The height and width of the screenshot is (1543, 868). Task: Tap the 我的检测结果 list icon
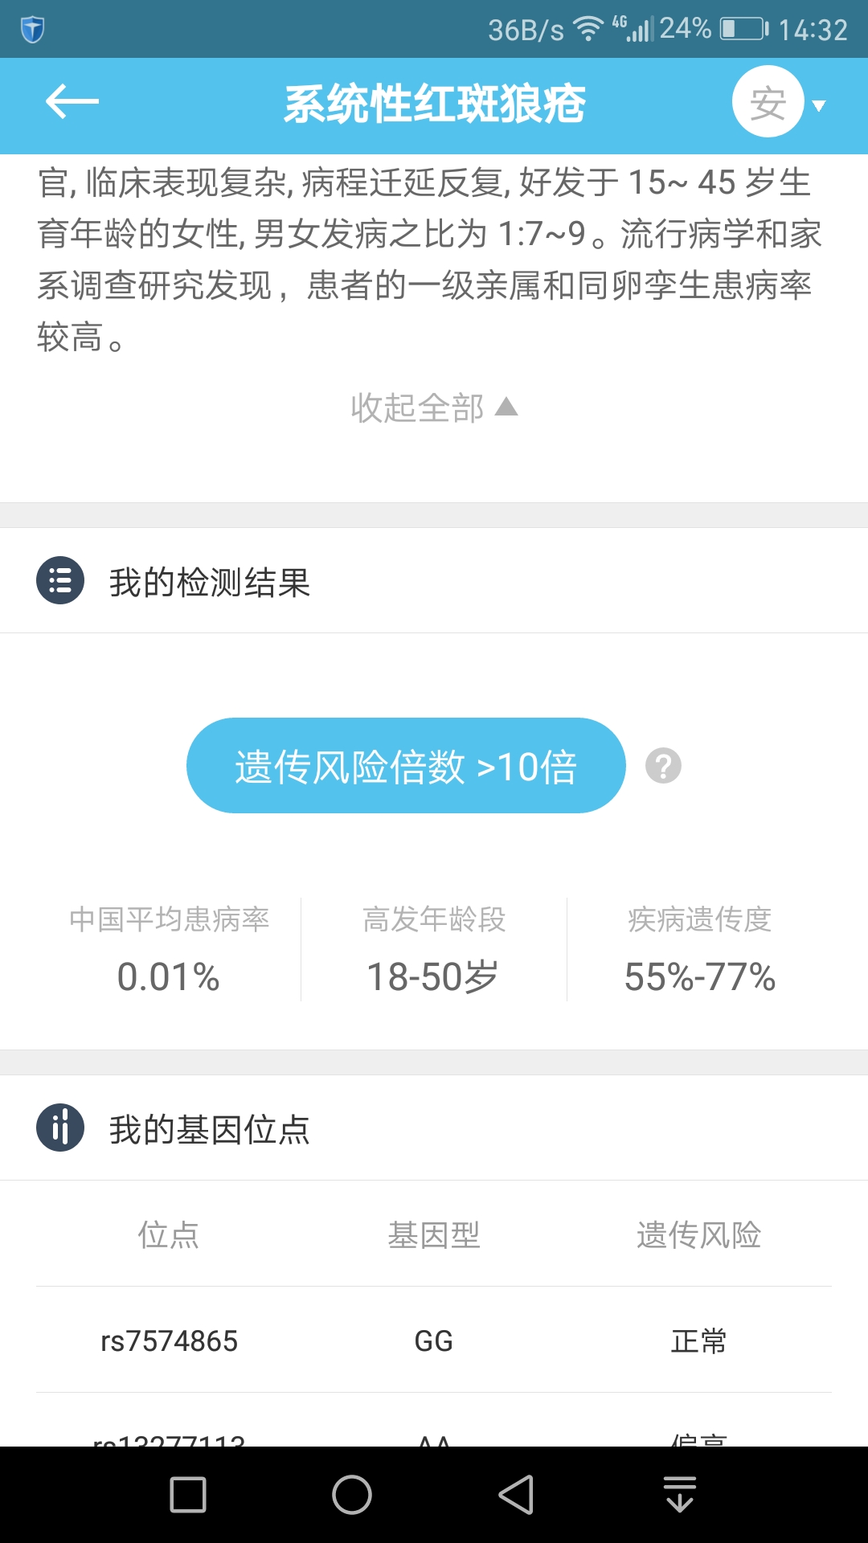[60, 580]
